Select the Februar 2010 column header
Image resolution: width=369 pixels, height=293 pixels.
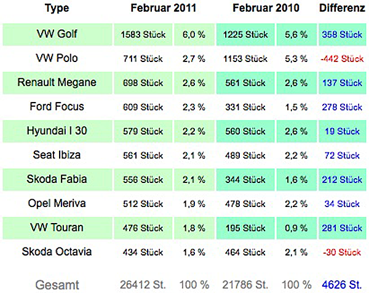coord(266,8)
